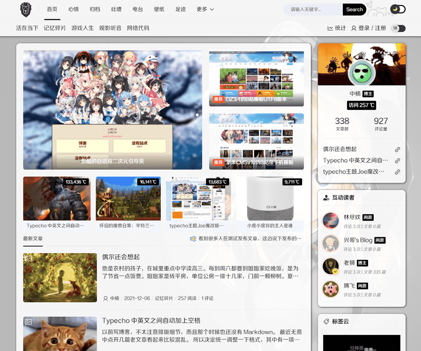
Task: Open the 13,683℃ typecho主题Joe thumbnail
Action: [198, 199]
